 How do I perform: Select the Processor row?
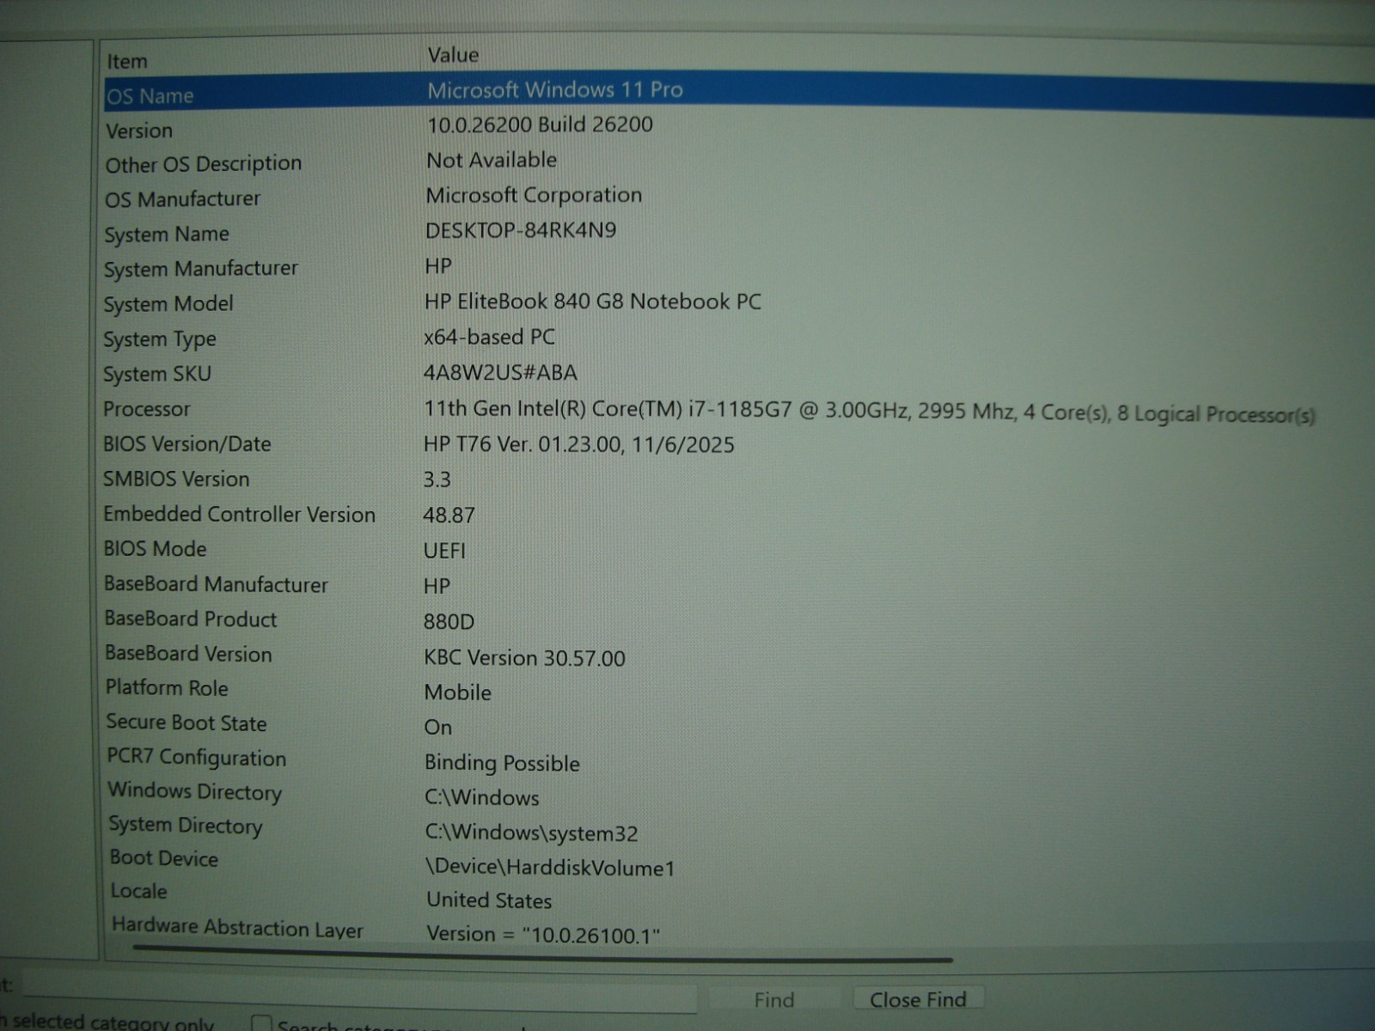pyautogui.click(x=737, y=410)
